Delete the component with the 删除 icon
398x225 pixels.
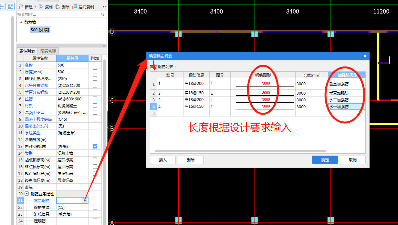point(58,6)
